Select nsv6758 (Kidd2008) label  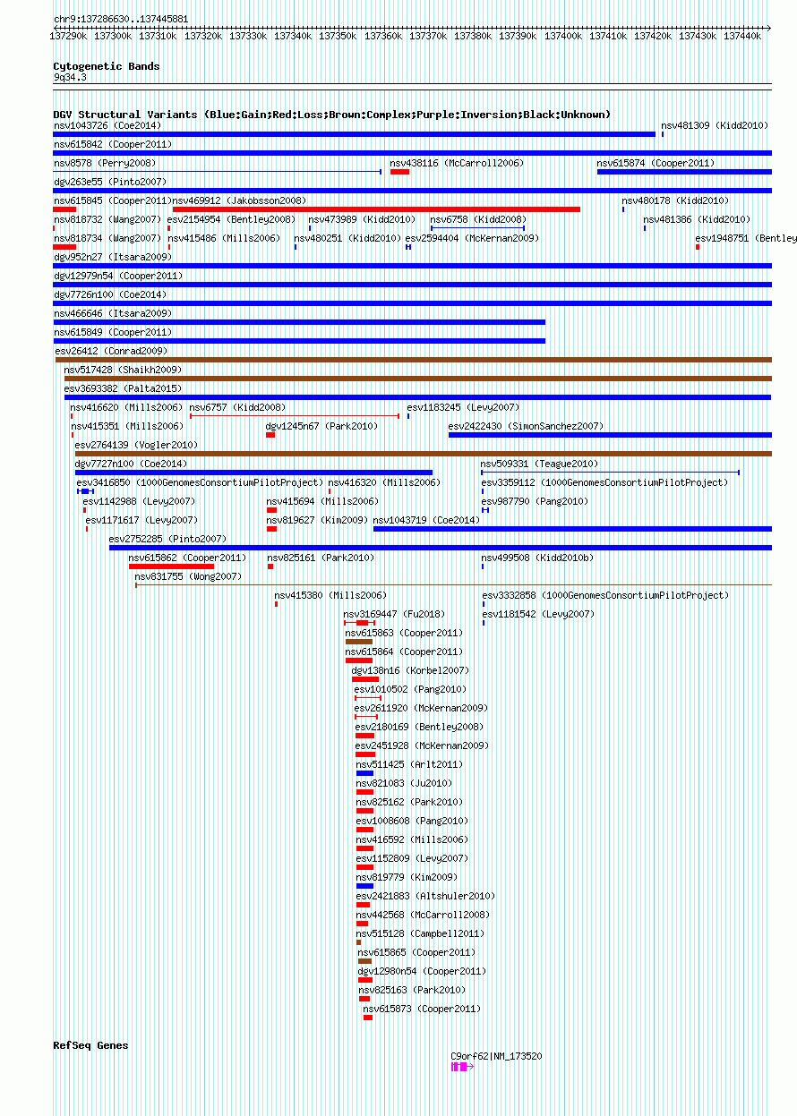point(478,219)
